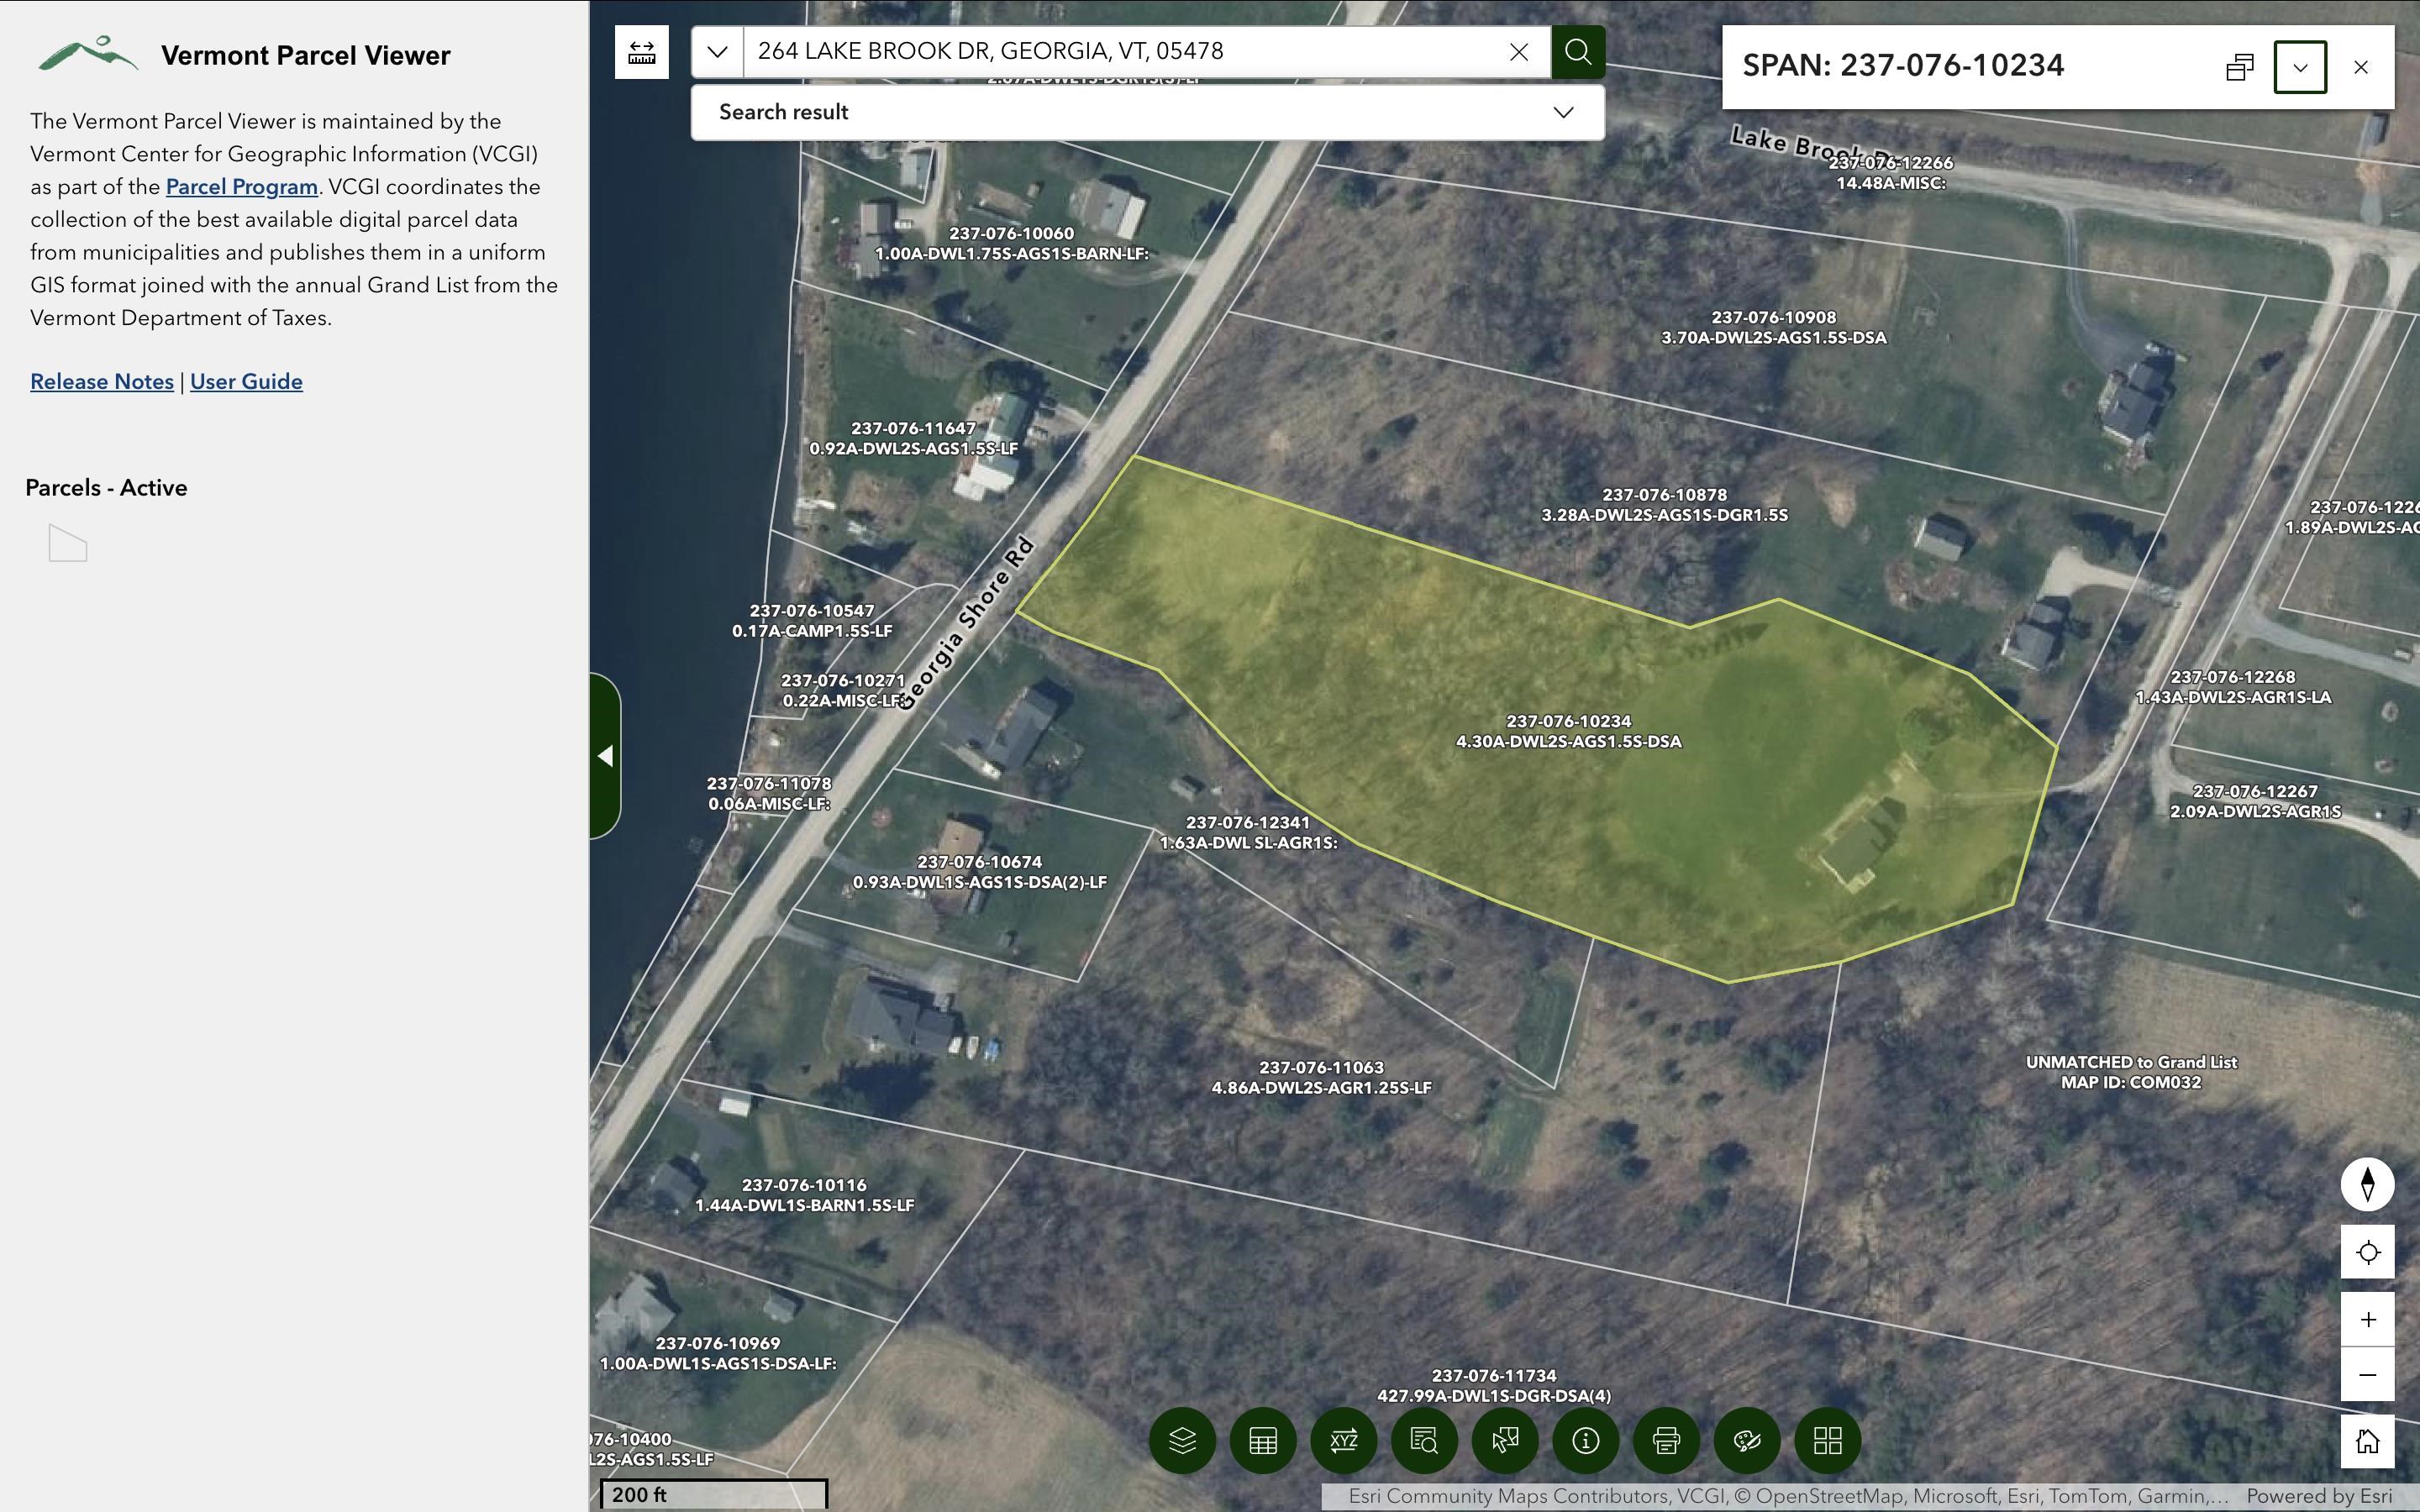The width and height of the screenshot is (2420, 1512).
Task: Open the map layers widget
Action: pos(1182,1440)
